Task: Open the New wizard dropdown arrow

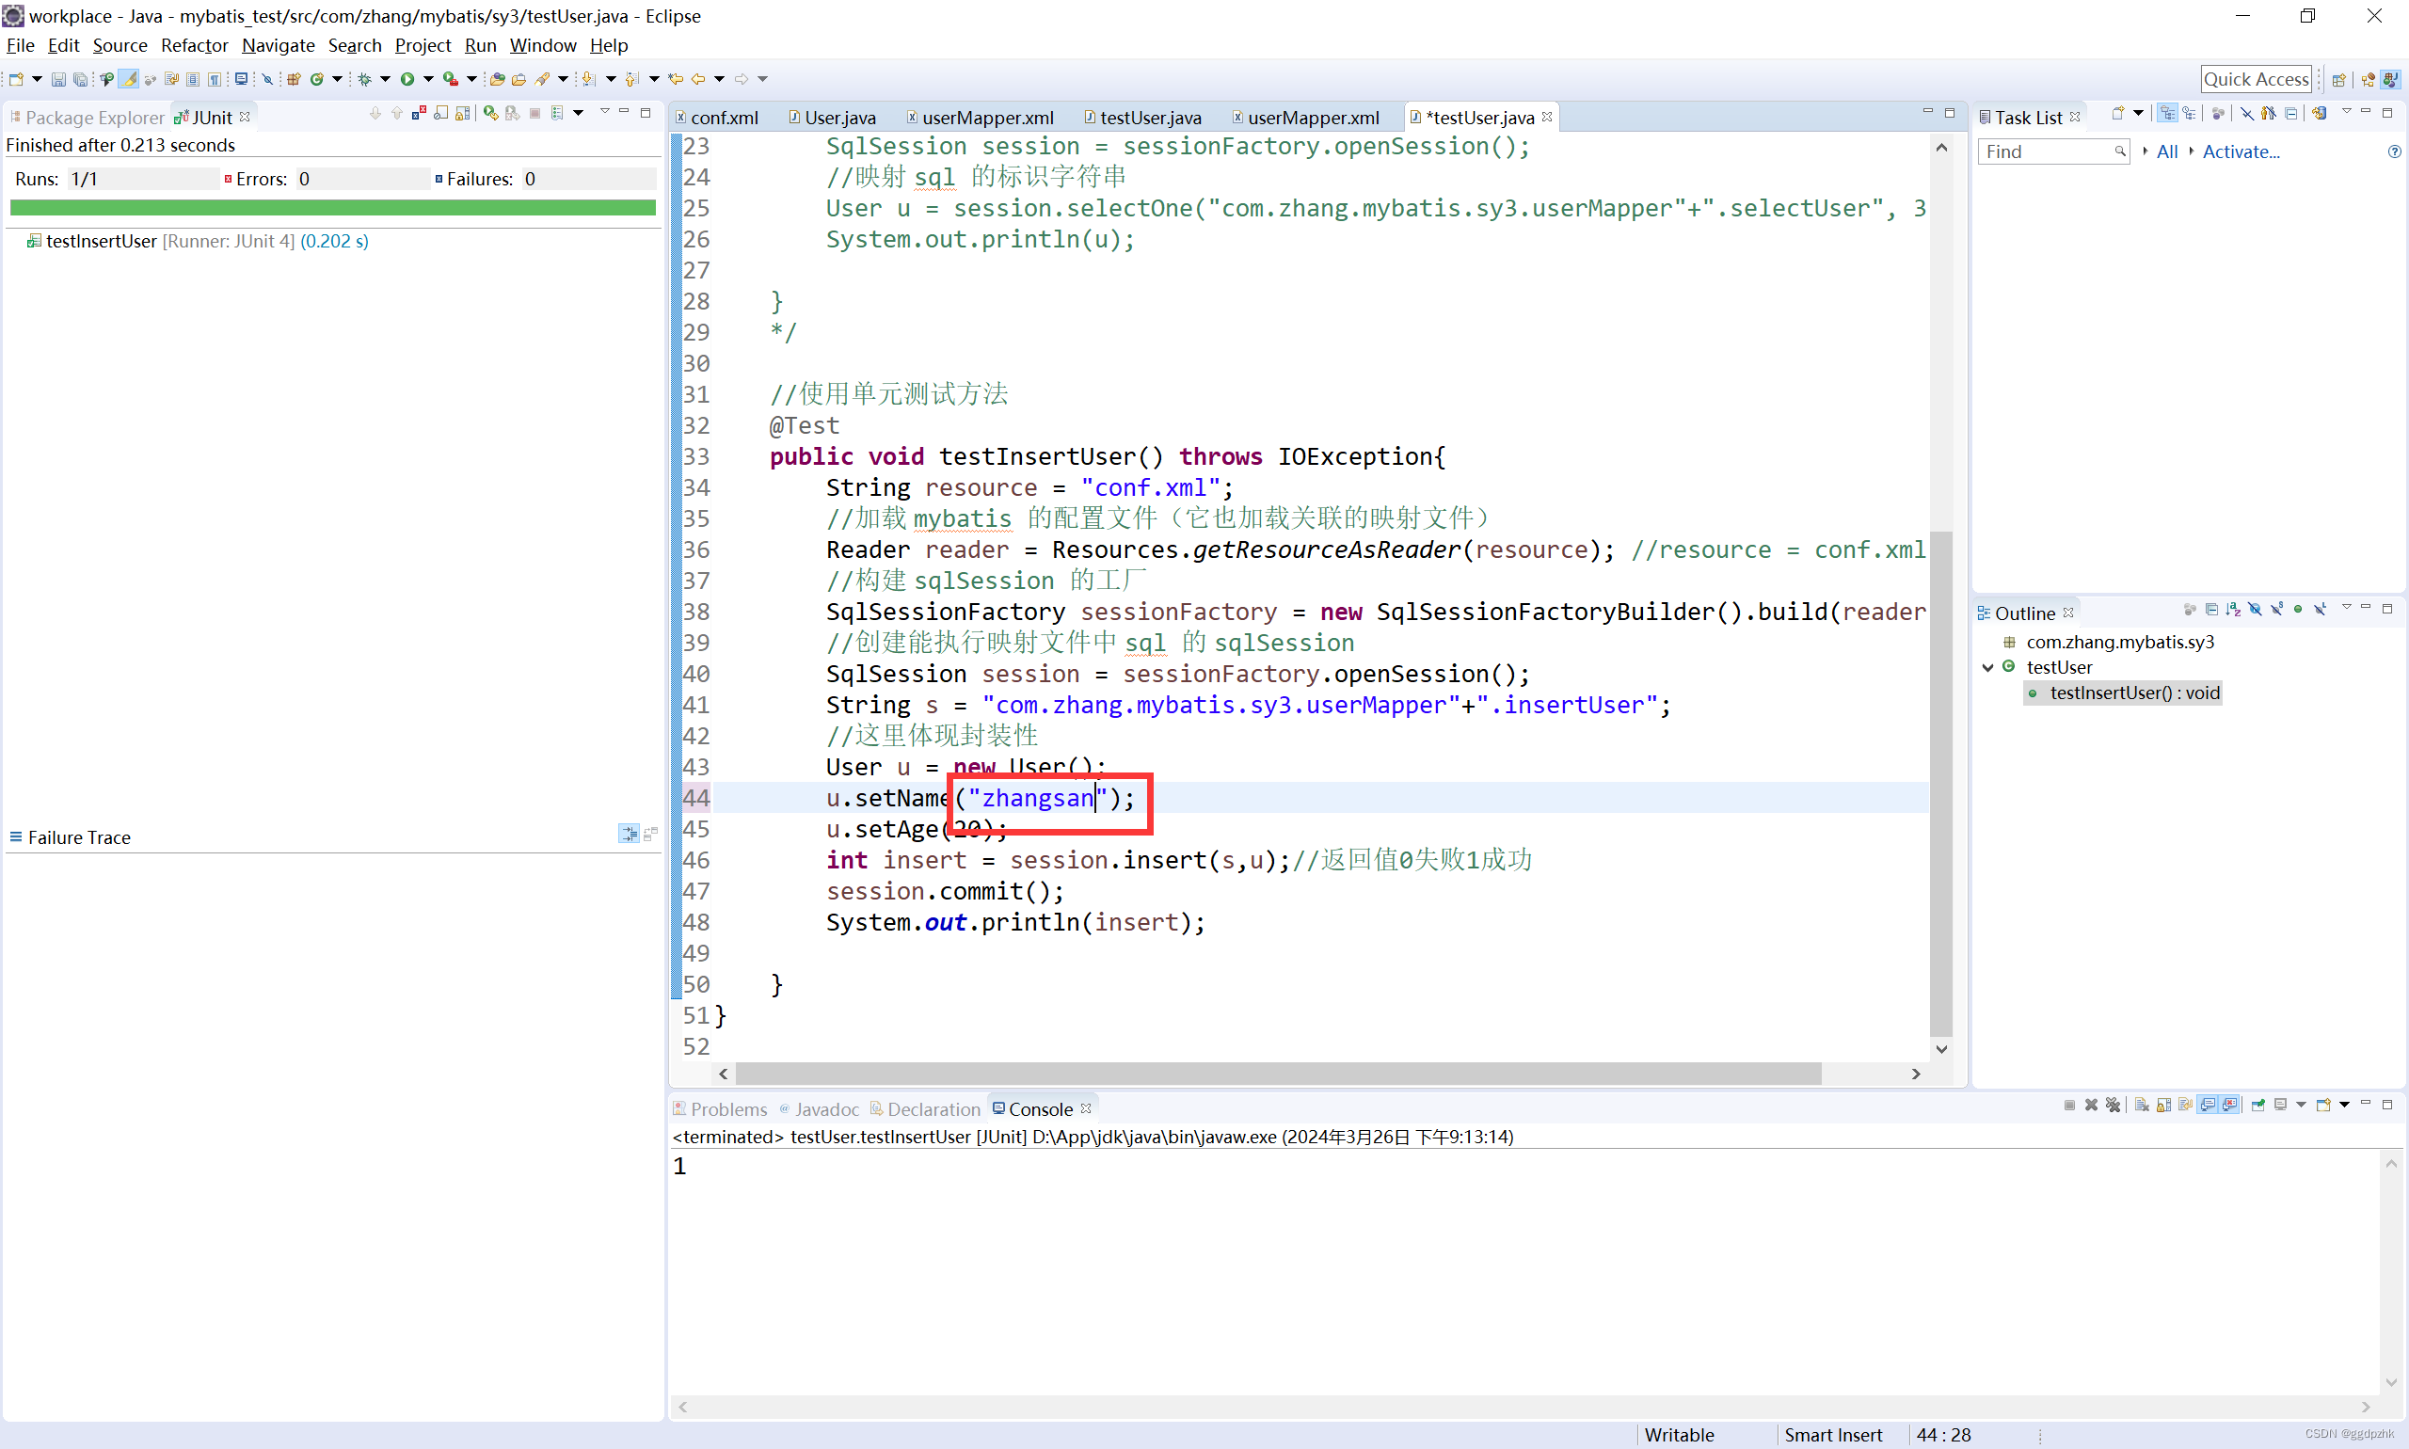Action: [x=37, y=79]
